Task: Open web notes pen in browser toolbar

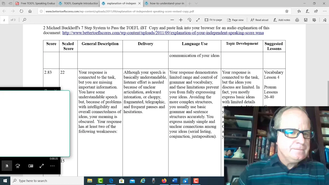Action: pos(307,11)
